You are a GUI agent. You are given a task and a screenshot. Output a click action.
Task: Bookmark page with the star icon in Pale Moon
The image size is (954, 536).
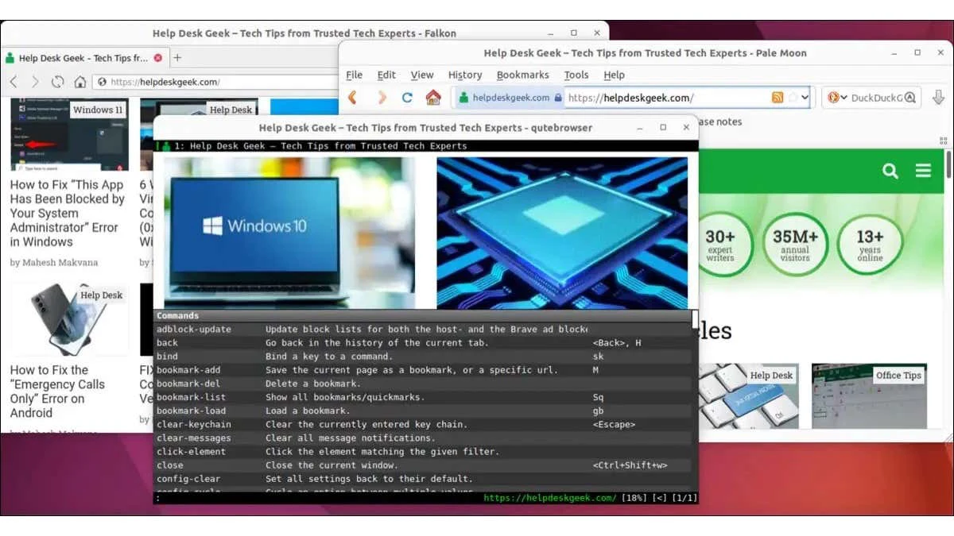(793, 98)
